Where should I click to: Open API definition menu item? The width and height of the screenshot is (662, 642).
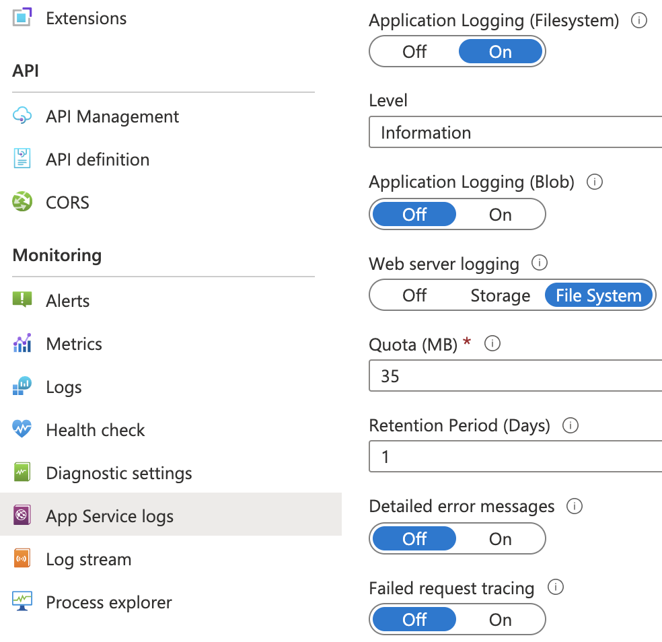[x=98, y=159]
